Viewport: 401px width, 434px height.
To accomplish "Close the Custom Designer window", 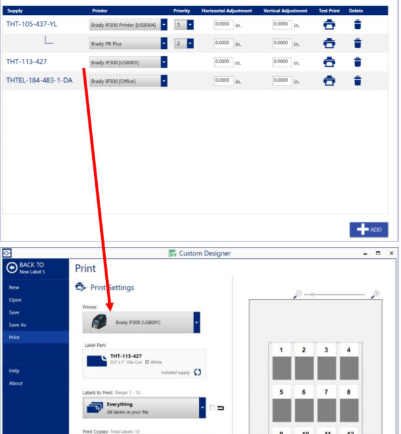I will click(391, 253).
